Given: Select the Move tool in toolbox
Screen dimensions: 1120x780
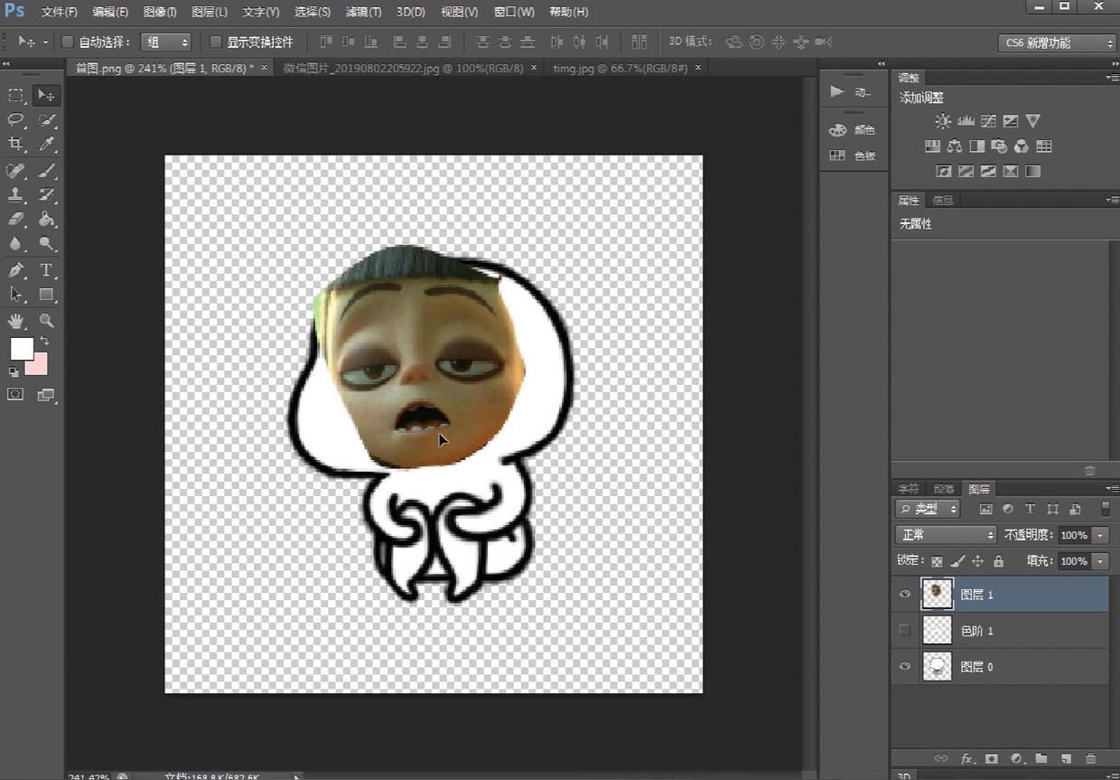Looking at the screenshot, I should [46, 96].
